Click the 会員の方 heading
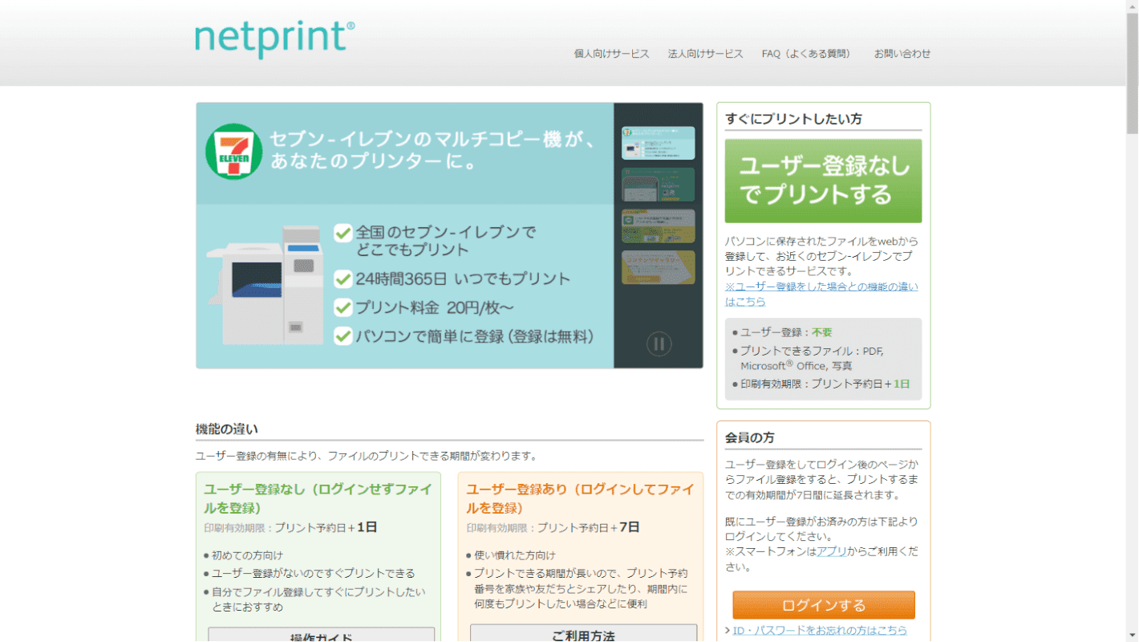1139x642 pixels. (x=750, y=438)
